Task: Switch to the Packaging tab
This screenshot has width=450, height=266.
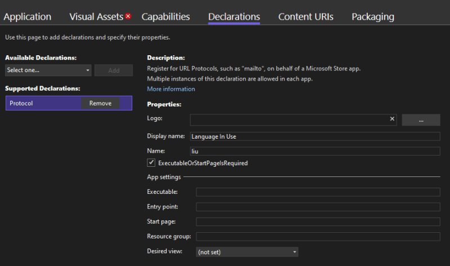Action: (x=373, y=17)
